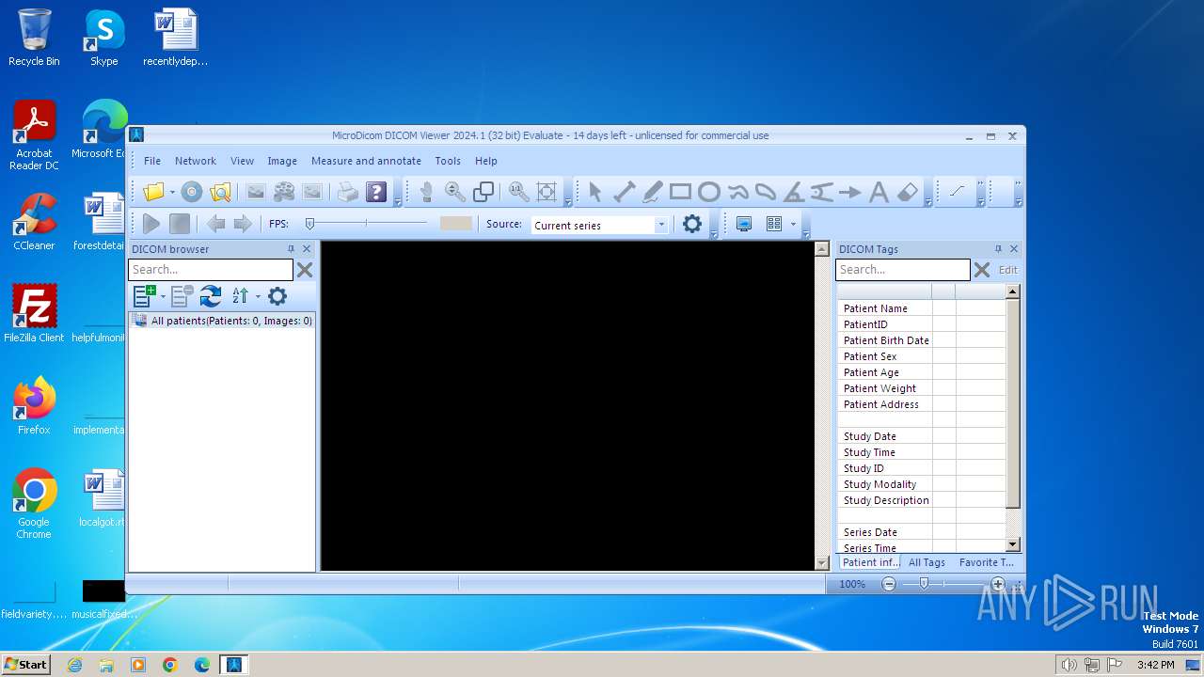Open the Measure and annotate menu
The width and height of the screenshot is (1204, 677).
366,161
